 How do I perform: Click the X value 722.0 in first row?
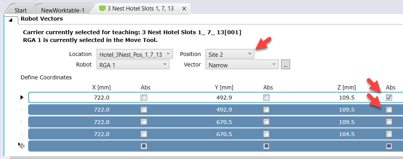pos(102,98)
